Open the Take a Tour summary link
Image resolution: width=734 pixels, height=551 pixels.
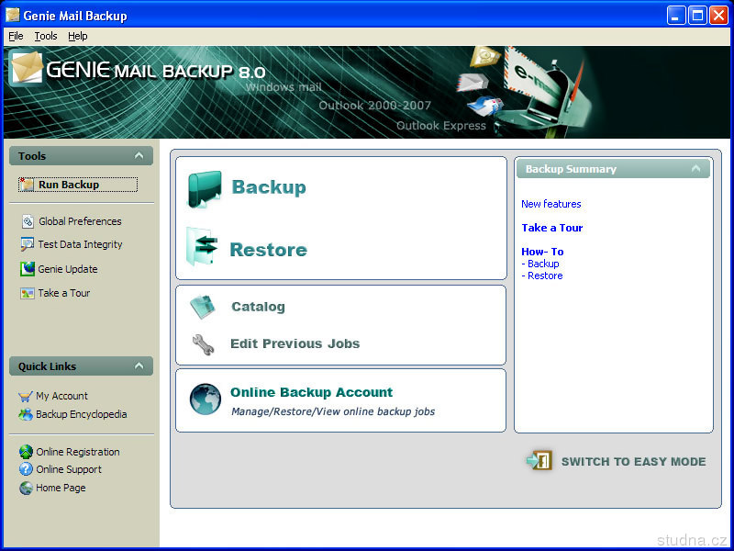click(x=551, y=228)
